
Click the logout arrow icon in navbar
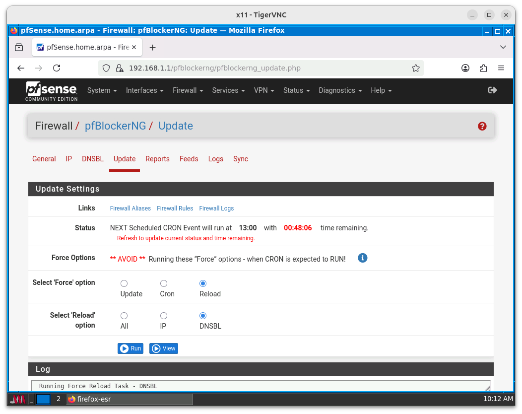pyautogui.click(x=492, y=90)
